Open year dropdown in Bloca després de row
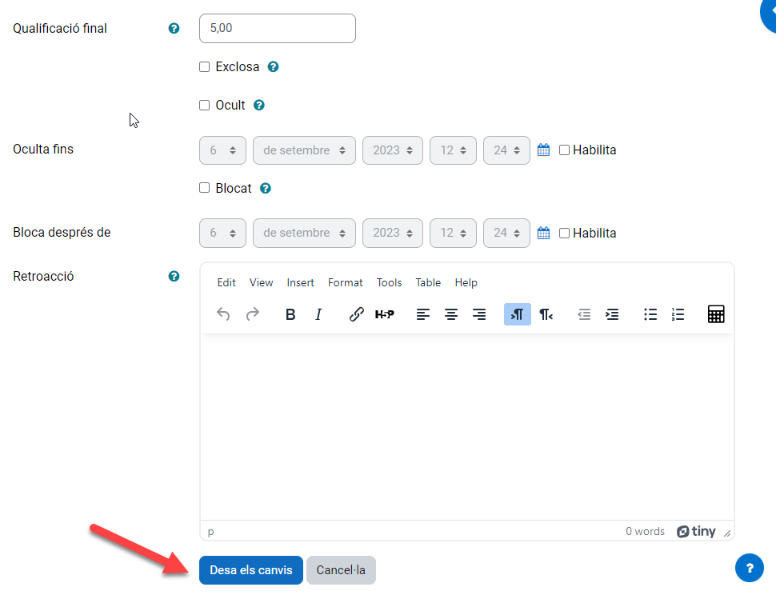The height and width of the screenshot is (595, 776). [392, 234]
